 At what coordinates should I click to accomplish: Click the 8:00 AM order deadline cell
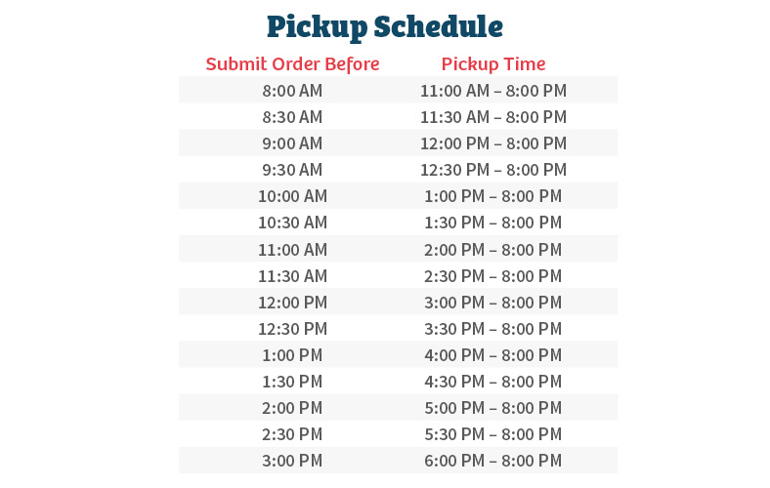tap(292, 91)
